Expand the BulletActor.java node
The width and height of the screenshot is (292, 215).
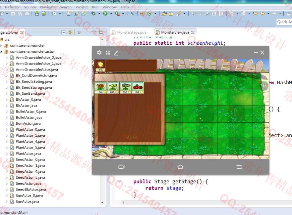tap(7, 118)
